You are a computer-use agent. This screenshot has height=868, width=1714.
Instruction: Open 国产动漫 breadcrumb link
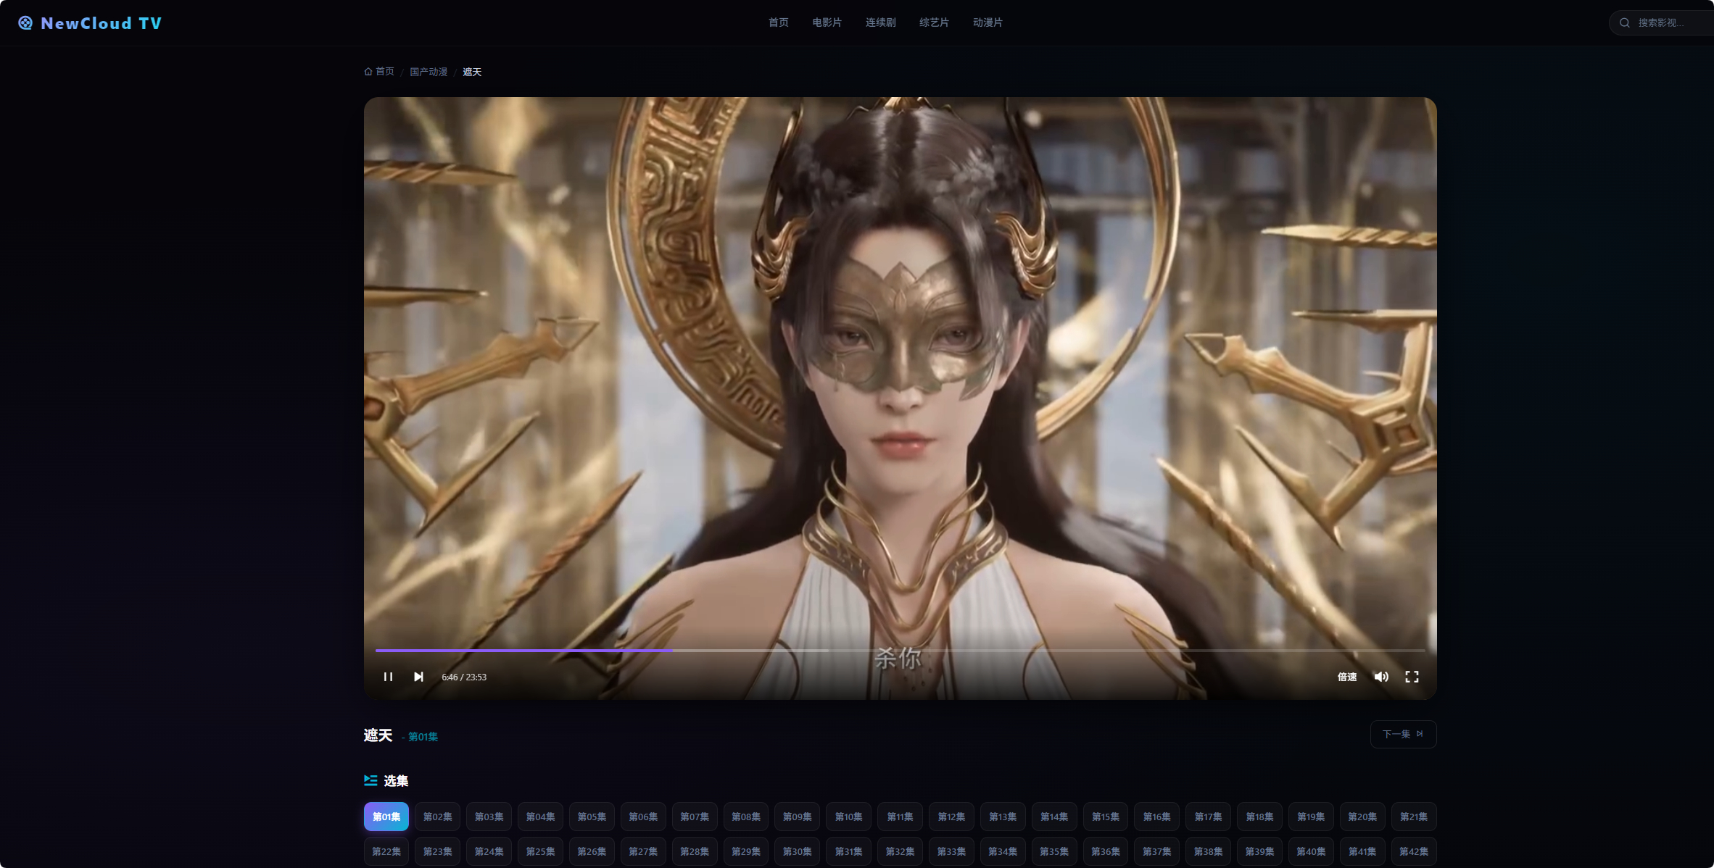click(428, 72)
